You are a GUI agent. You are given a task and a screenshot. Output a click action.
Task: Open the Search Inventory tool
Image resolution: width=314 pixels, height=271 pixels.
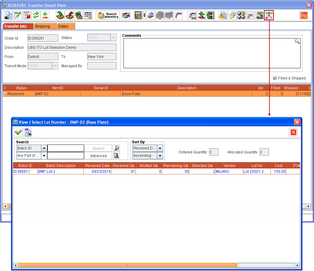108,15
